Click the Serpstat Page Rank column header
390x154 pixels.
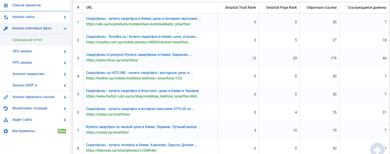click(281, 8)
